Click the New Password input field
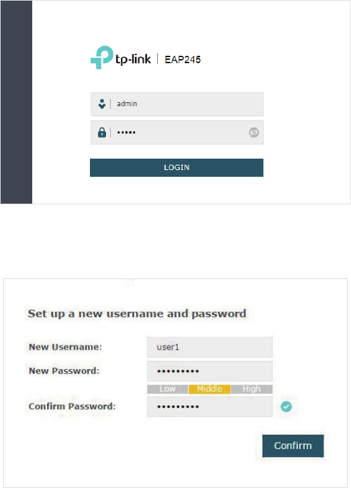 209,371
